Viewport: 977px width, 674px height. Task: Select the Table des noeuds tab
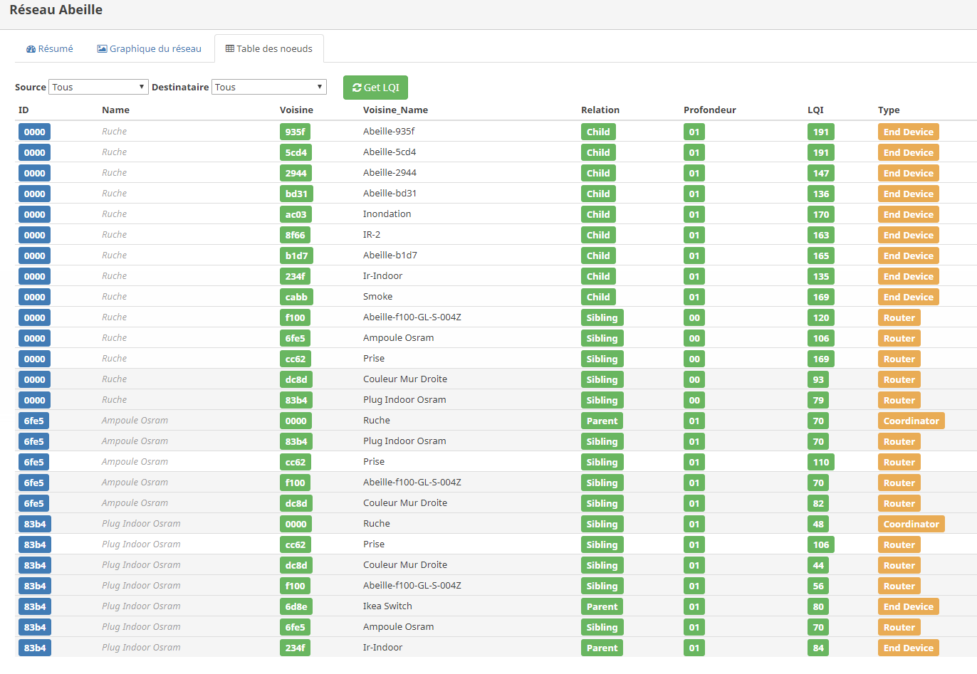click(269, 48)
